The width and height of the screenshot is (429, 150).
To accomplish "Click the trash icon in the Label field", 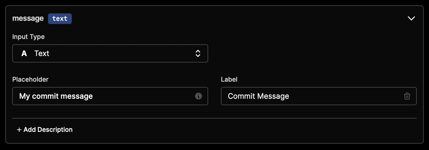I will [x=407, y=96].
